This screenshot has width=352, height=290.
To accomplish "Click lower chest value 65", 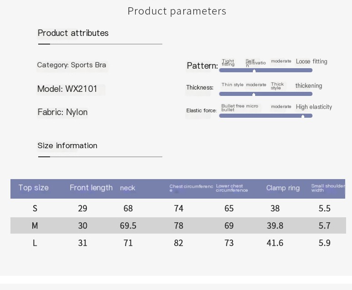I will 229,209.
